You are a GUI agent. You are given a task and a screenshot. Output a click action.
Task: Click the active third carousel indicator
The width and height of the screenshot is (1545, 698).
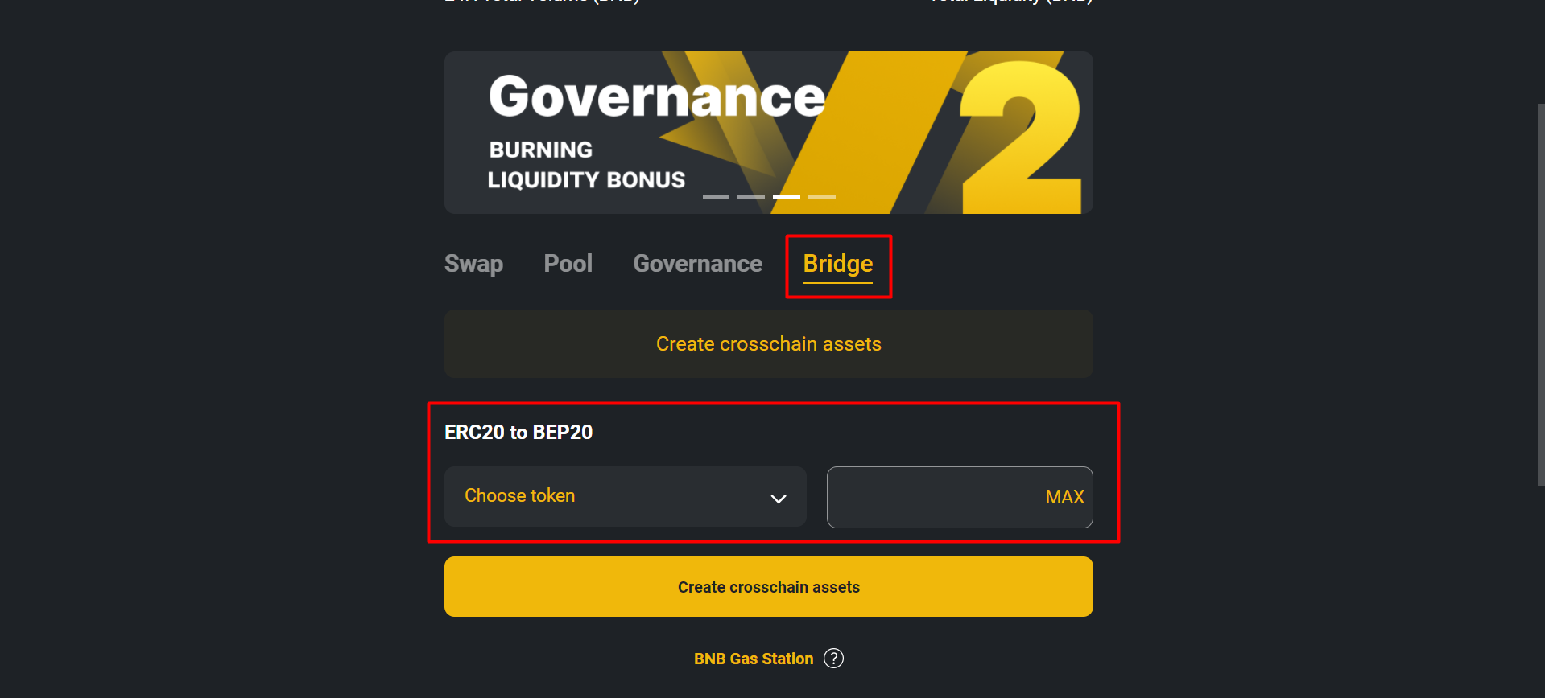pos(787,196)
